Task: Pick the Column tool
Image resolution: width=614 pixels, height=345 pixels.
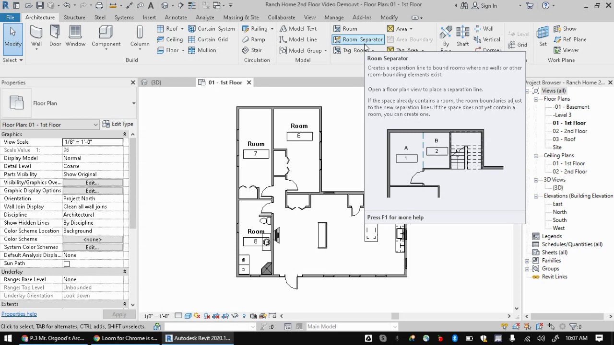Action: 140,36
